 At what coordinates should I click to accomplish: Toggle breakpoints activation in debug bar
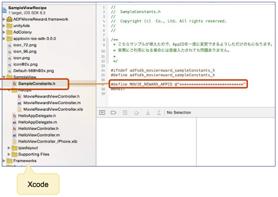point(113,112)
